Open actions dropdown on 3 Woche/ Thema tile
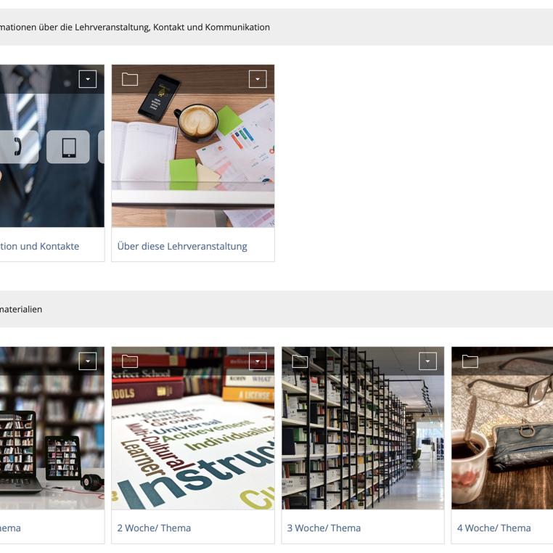Screen dimensions: 553x553 (427, 361)
